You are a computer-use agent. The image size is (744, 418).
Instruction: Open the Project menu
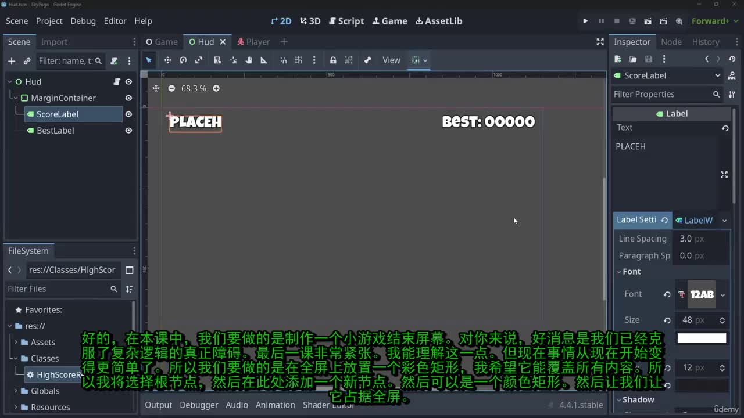(x=49, y=21)
